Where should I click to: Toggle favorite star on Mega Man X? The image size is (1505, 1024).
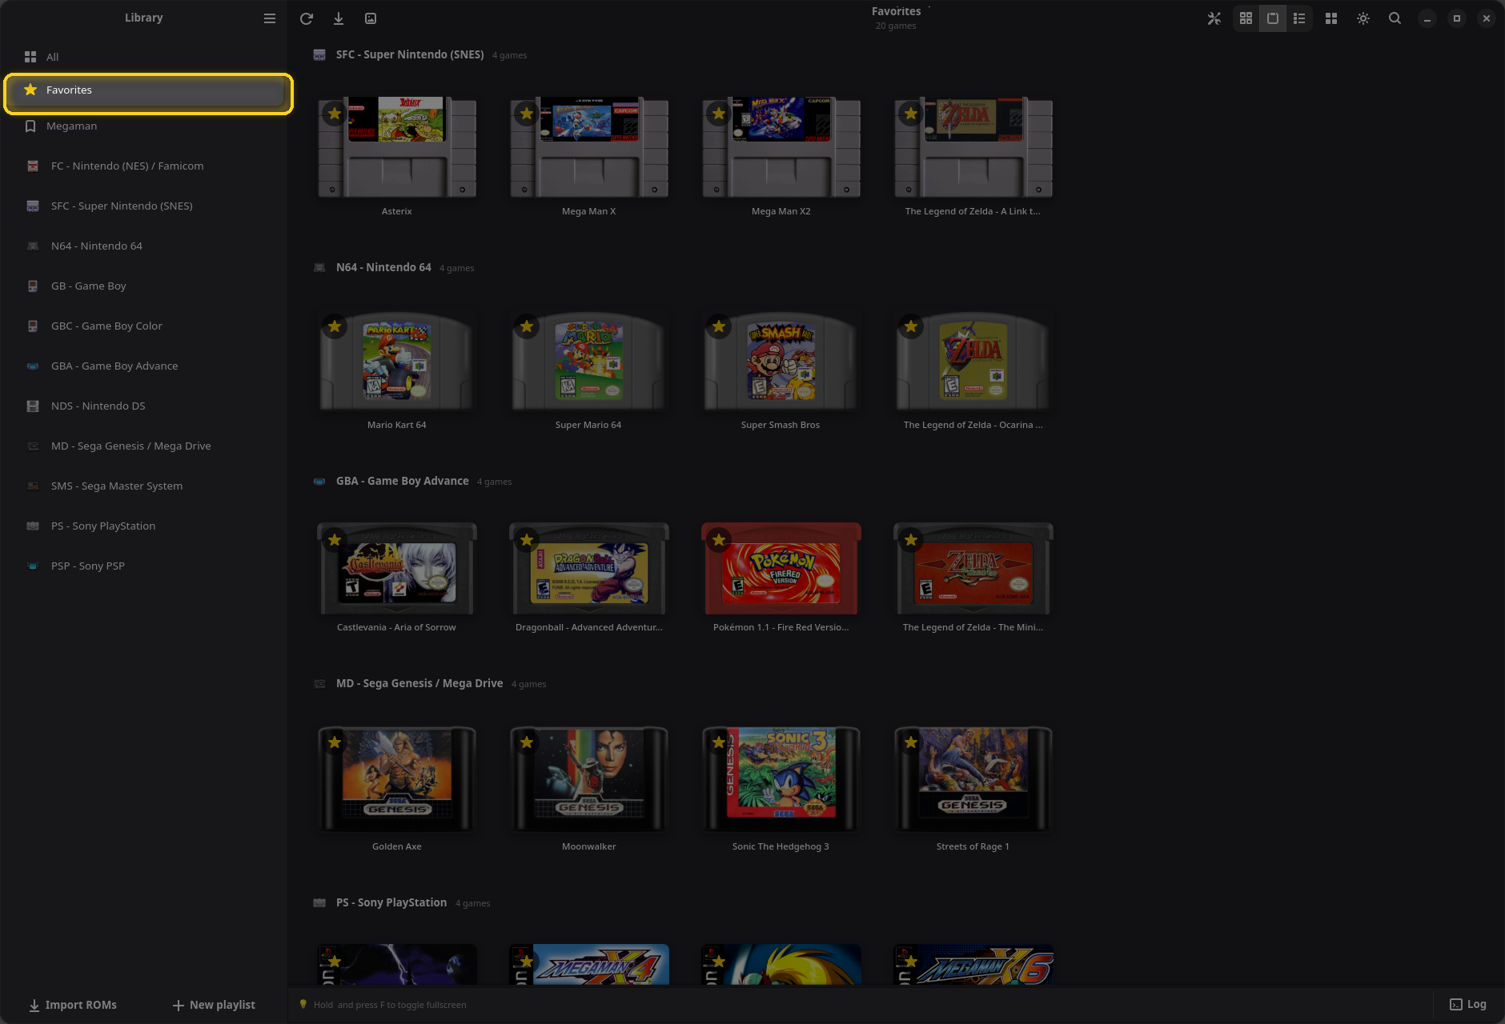527,114
